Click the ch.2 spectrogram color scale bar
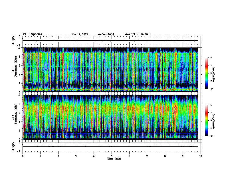The image size is (226, 175). (207, 120)
